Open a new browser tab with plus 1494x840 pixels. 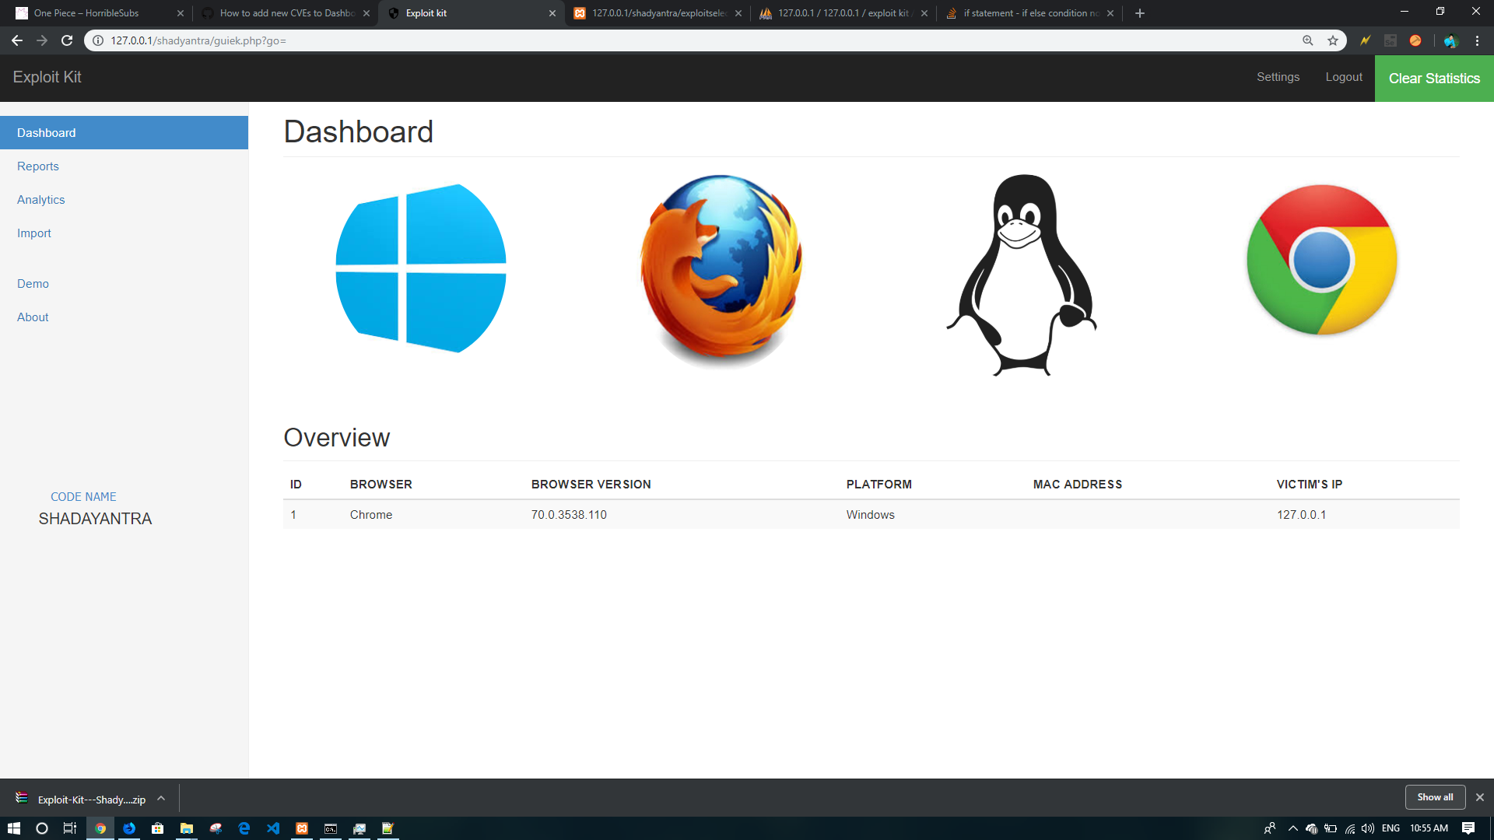coord(1140,13)
